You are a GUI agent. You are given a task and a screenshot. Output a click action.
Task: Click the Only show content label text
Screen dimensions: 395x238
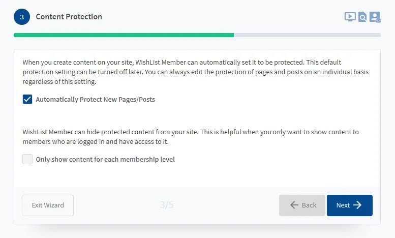click(x=105, y=160)
